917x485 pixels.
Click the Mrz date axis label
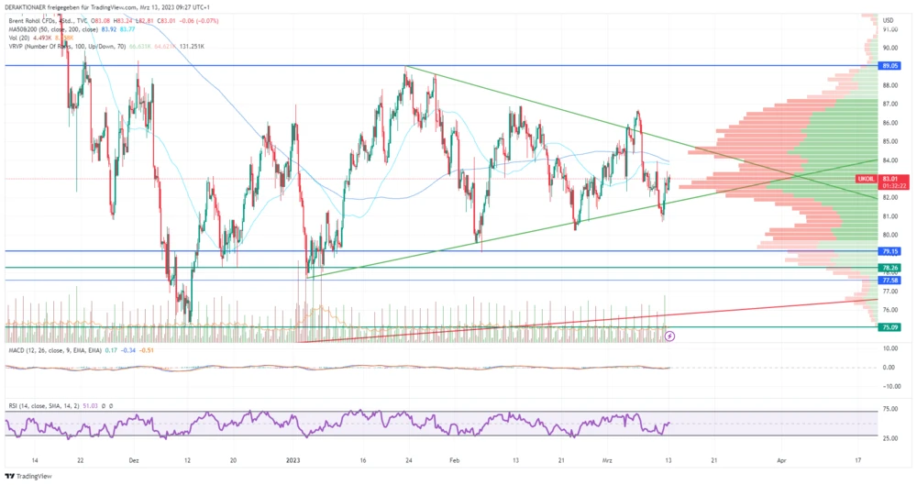pyautogui.click(x=607, y=460)
